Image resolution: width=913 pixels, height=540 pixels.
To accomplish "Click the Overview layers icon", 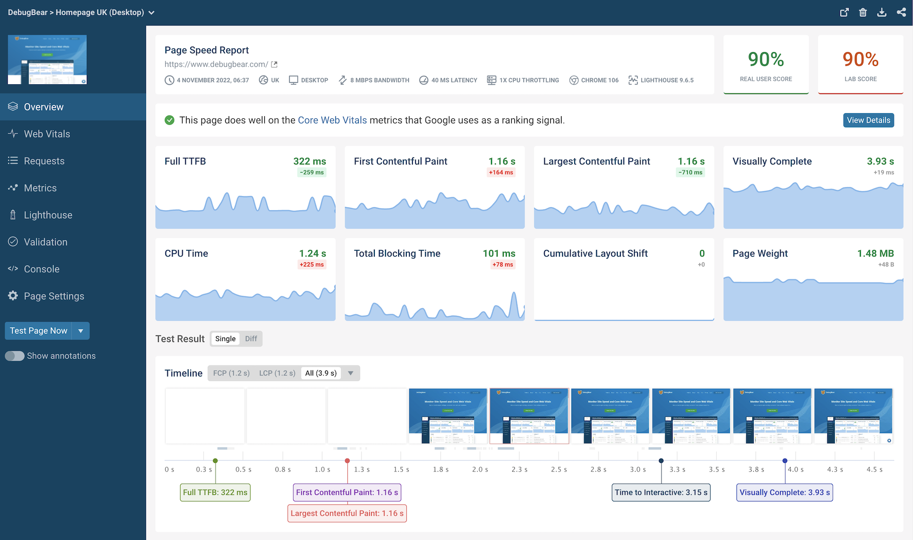I will pos(13,107).
